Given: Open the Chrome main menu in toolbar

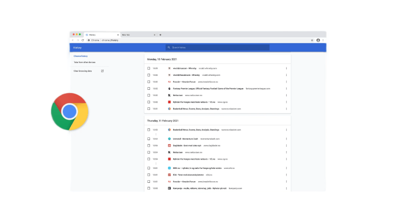Looking at the screenshot, I should (x=323, y=40).
